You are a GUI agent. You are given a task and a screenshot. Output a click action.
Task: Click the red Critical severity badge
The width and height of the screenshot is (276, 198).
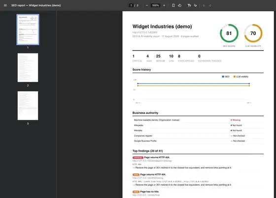[x=138, y=158]
